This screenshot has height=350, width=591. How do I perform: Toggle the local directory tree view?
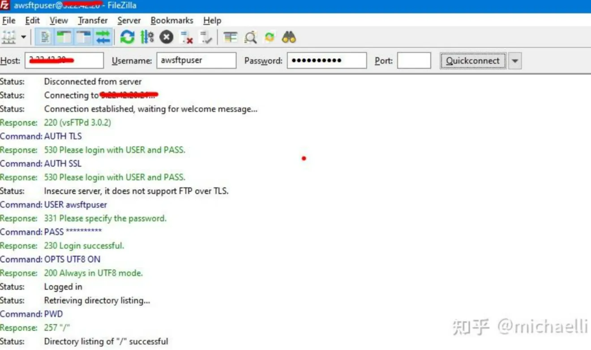pyautogui.click(x=64, y=38)
